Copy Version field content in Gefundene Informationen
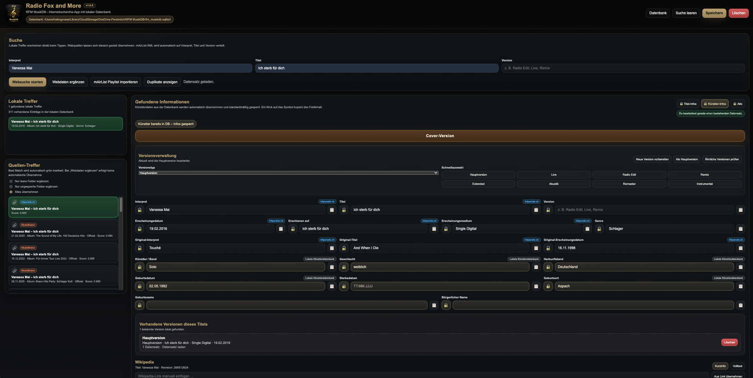This screenshot has height=378, width=753. pos(740,210)
